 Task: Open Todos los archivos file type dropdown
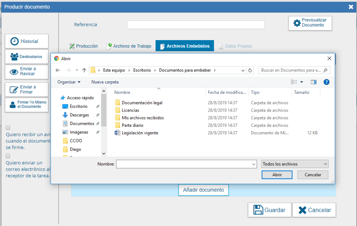pos(295,164)
